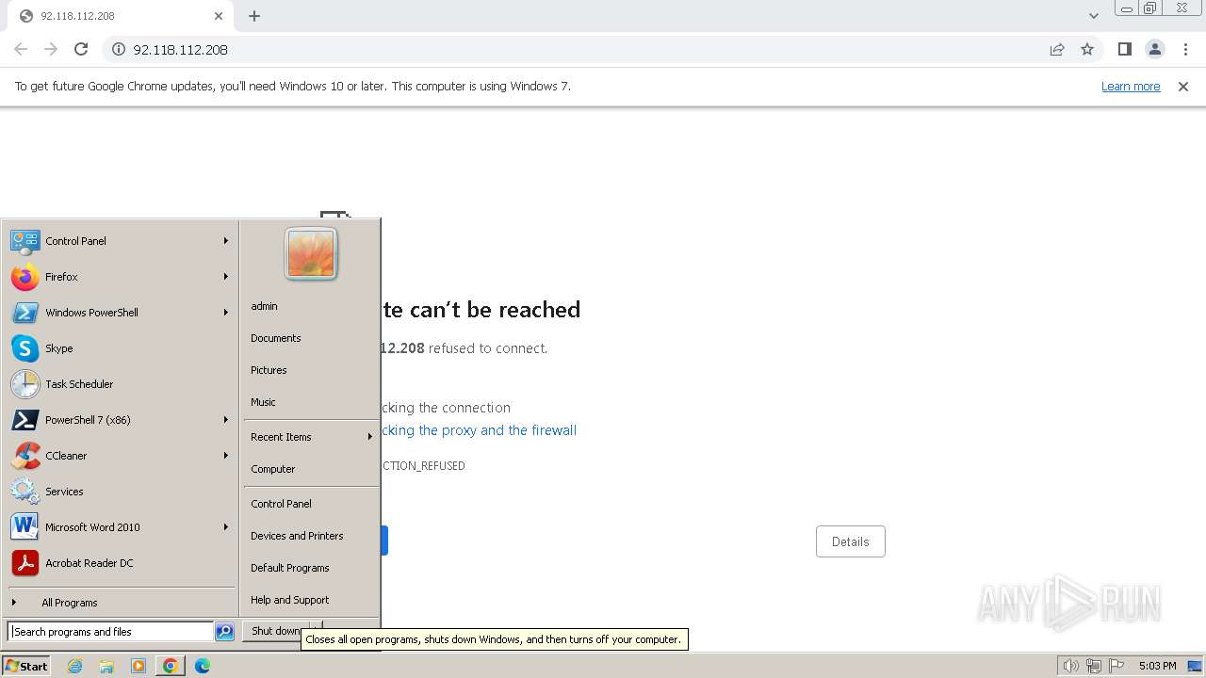Click the Start menu search magnifier icon

(x=224, y=632)
